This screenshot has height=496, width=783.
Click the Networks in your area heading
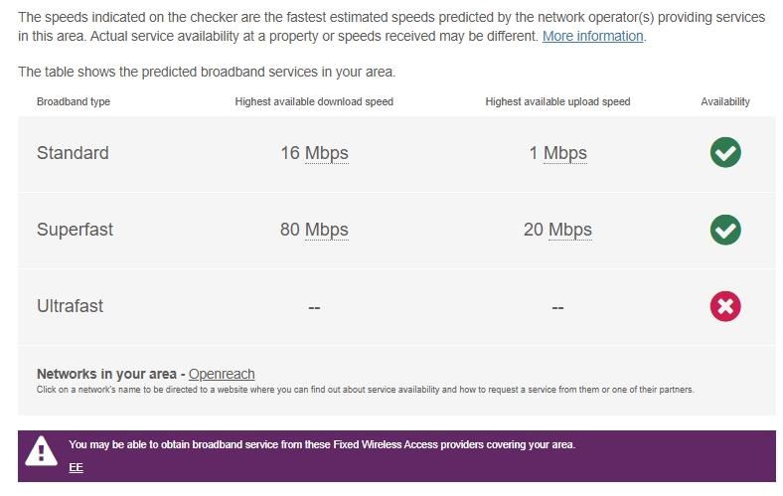click(106, 374)
